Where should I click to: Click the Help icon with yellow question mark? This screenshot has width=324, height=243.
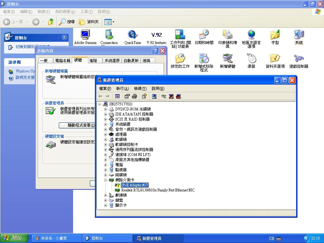[144, 96]
